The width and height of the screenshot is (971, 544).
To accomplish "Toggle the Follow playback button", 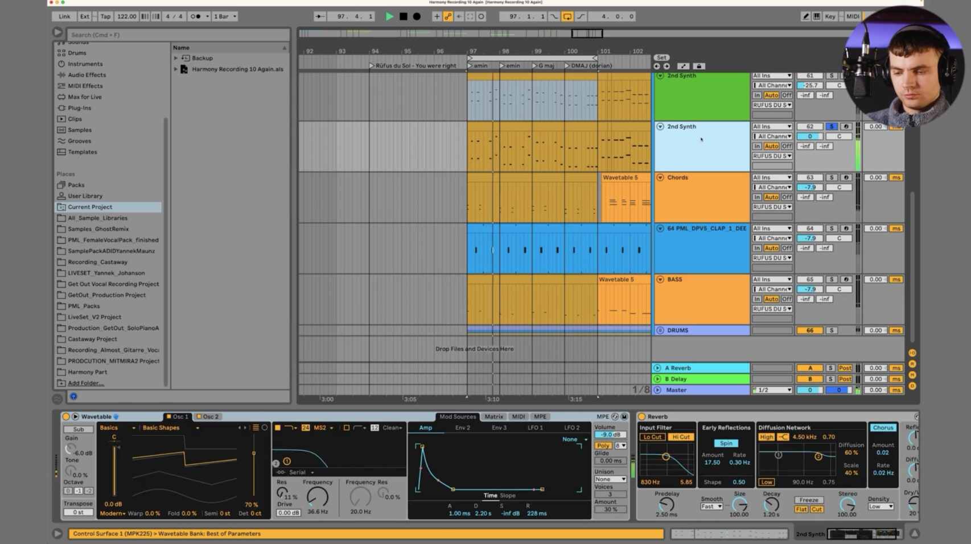I will click(x=320, y=16).
